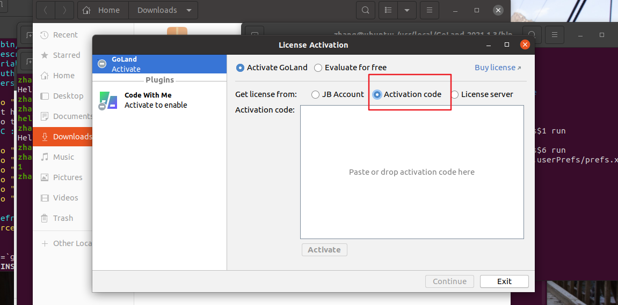This screenshot has height=305, width=618.
Task: Open Starred in the Files sidebar
Action: [63, 55]
